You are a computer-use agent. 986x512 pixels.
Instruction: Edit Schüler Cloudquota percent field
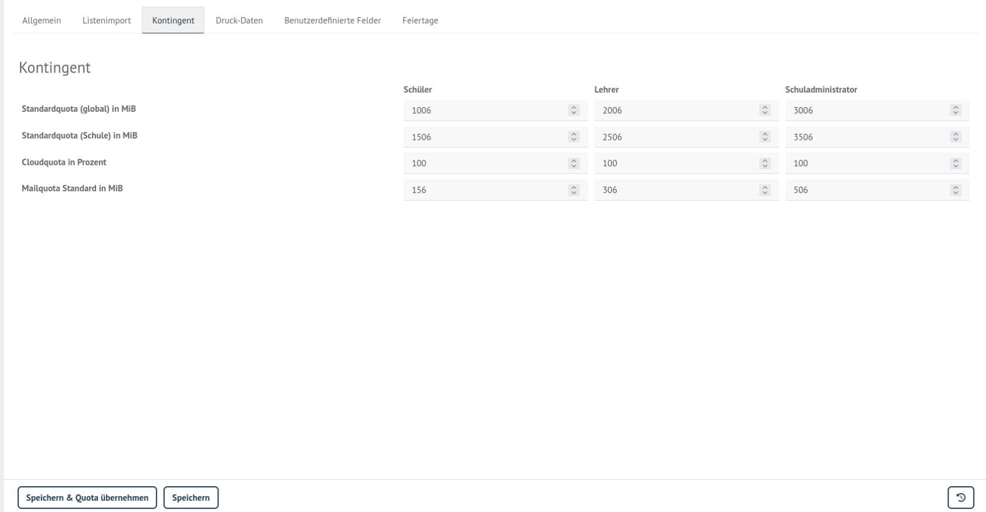[496, 163]
